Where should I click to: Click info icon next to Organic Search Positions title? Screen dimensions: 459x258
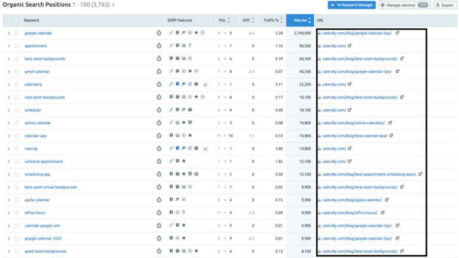114,5
